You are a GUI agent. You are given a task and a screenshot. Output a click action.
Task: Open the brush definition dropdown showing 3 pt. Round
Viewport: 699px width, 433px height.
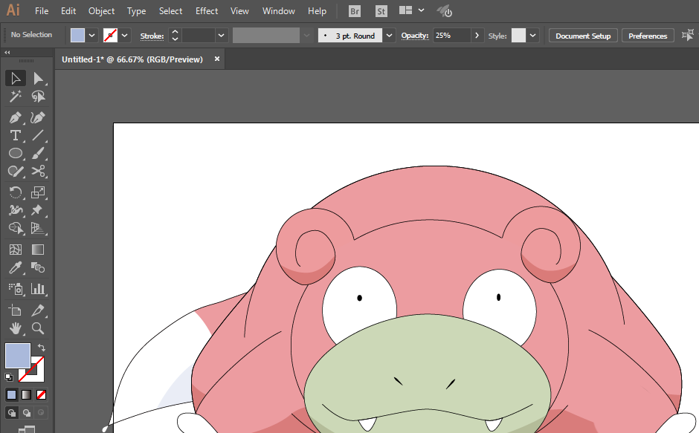coord(390,36)
